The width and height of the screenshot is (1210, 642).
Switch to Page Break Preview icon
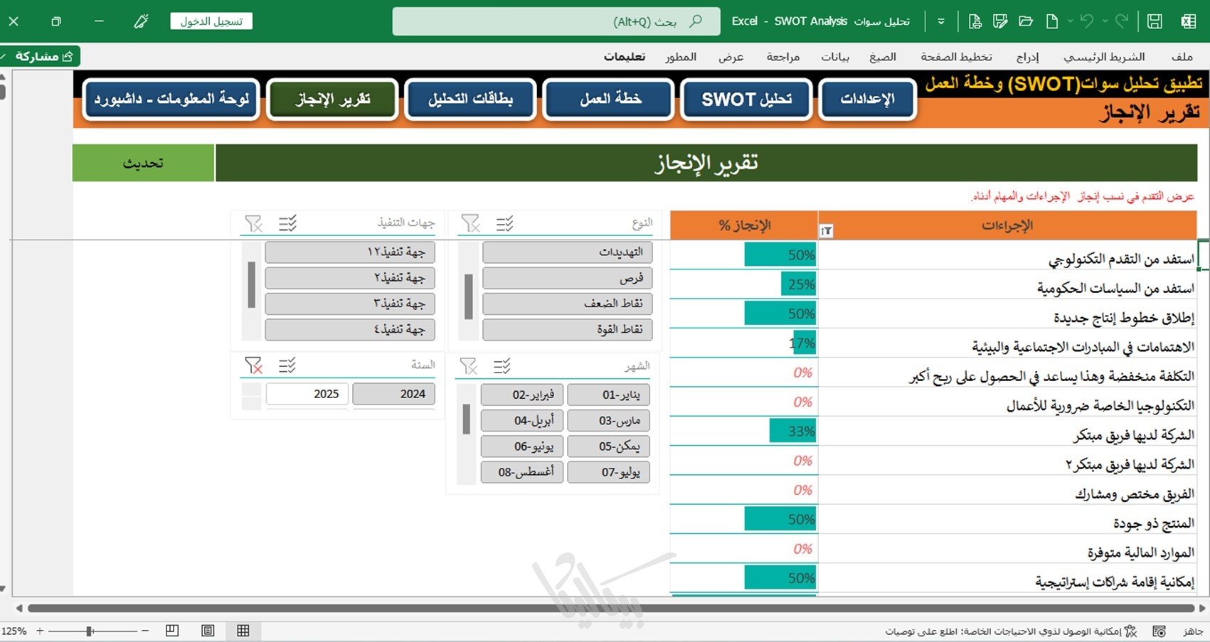point(172,631)
